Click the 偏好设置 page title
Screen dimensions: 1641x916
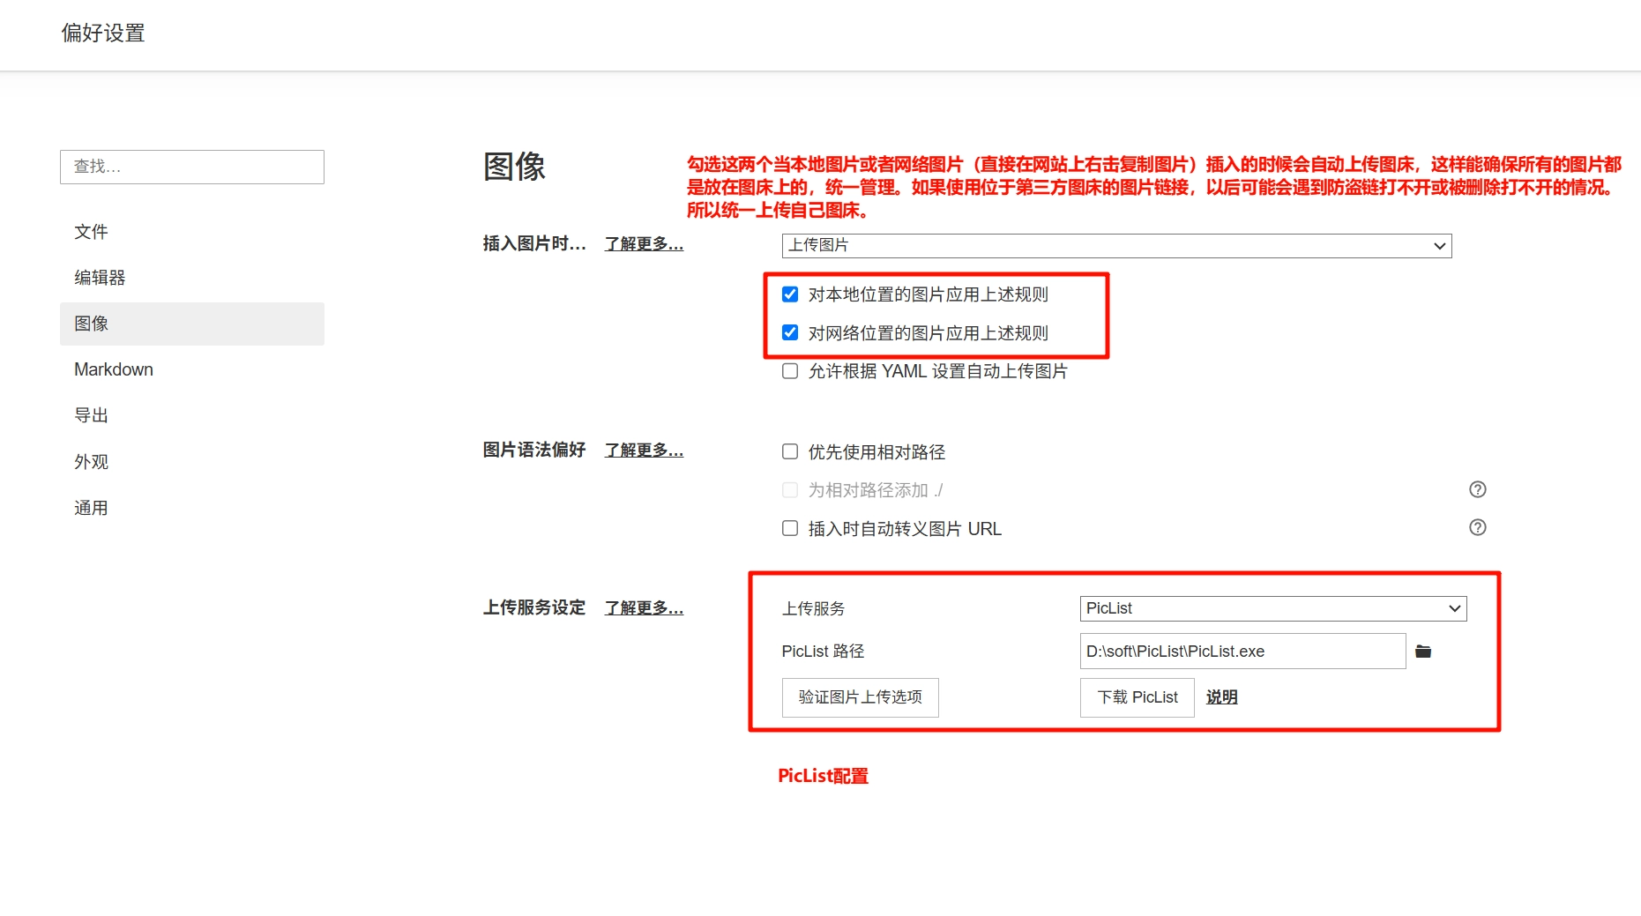[103, 34]
